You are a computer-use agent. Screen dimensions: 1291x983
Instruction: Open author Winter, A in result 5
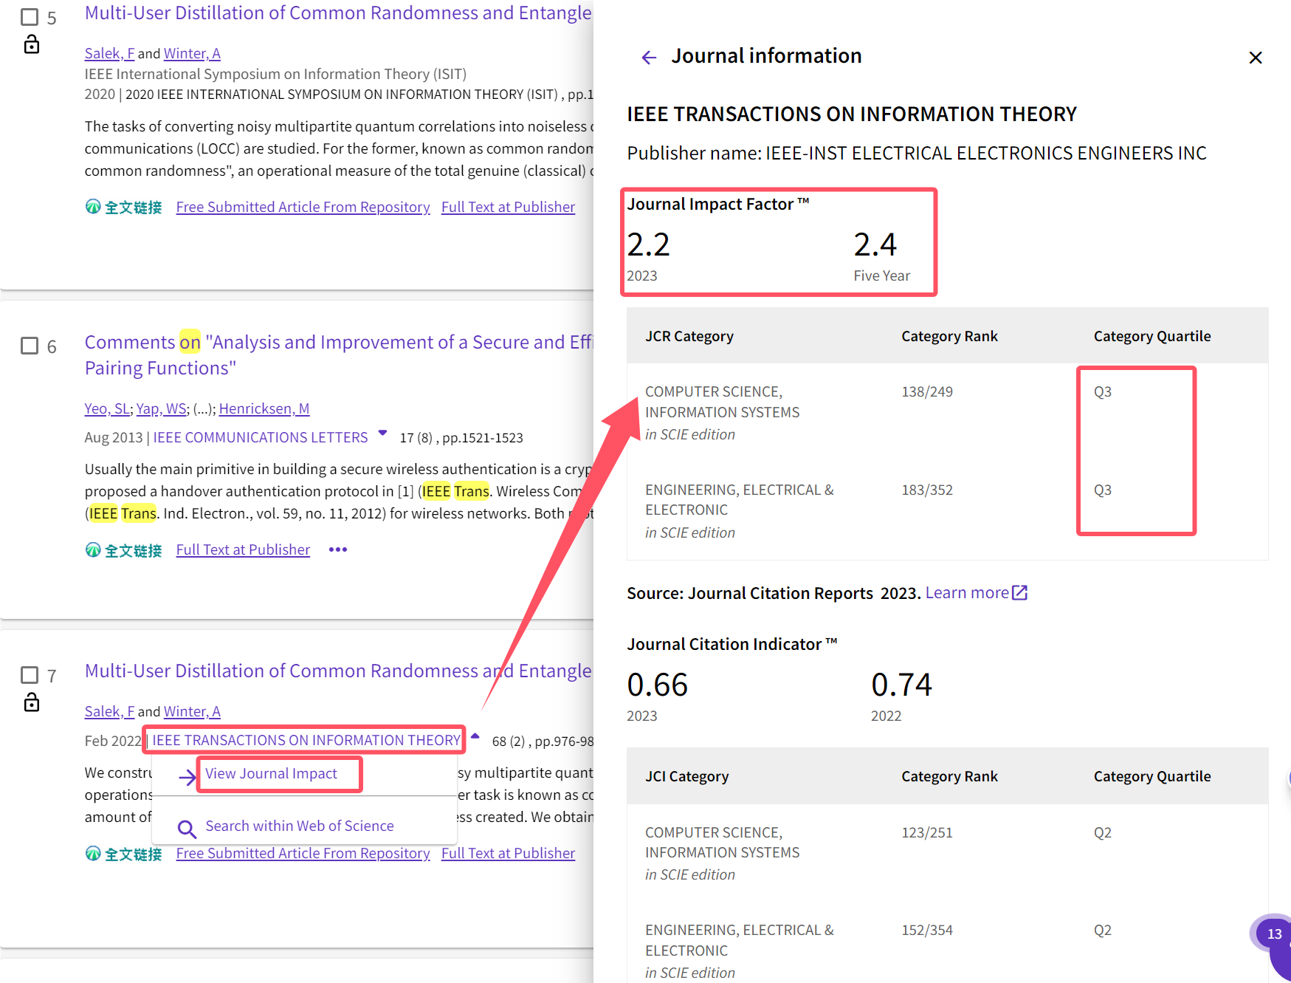coord(192,53)
